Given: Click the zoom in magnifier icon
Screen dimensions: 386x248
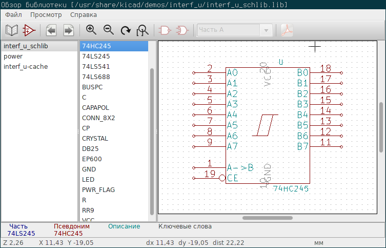Looking at the screenshot, I should pos(91,30).
